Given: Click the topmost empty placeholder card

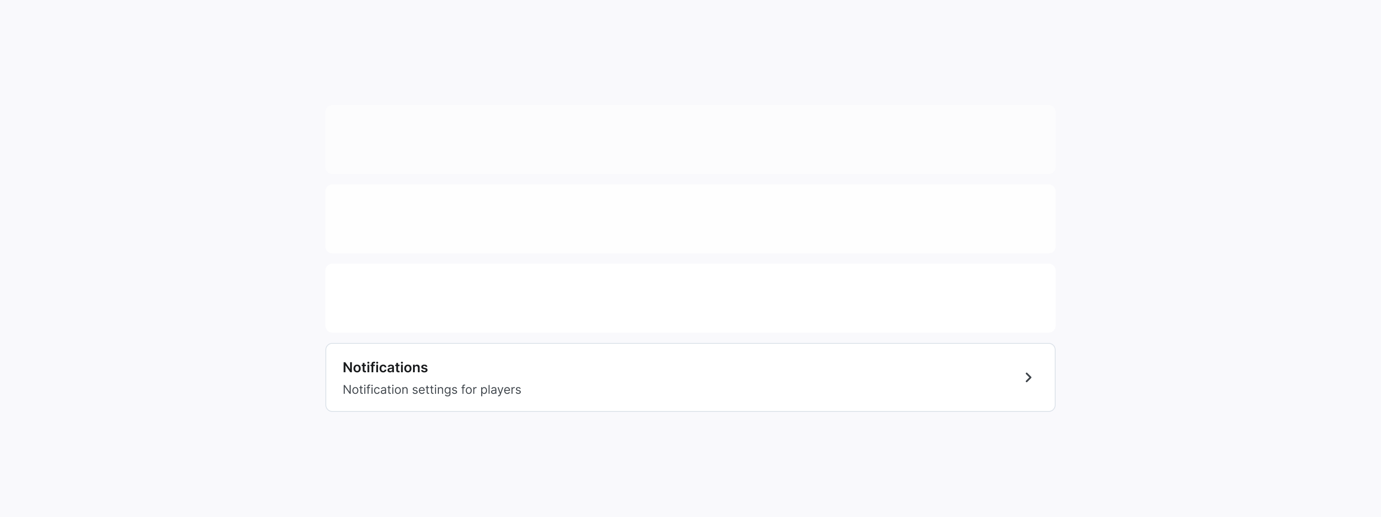Looking at the screenshot, I should pos(690,139).
